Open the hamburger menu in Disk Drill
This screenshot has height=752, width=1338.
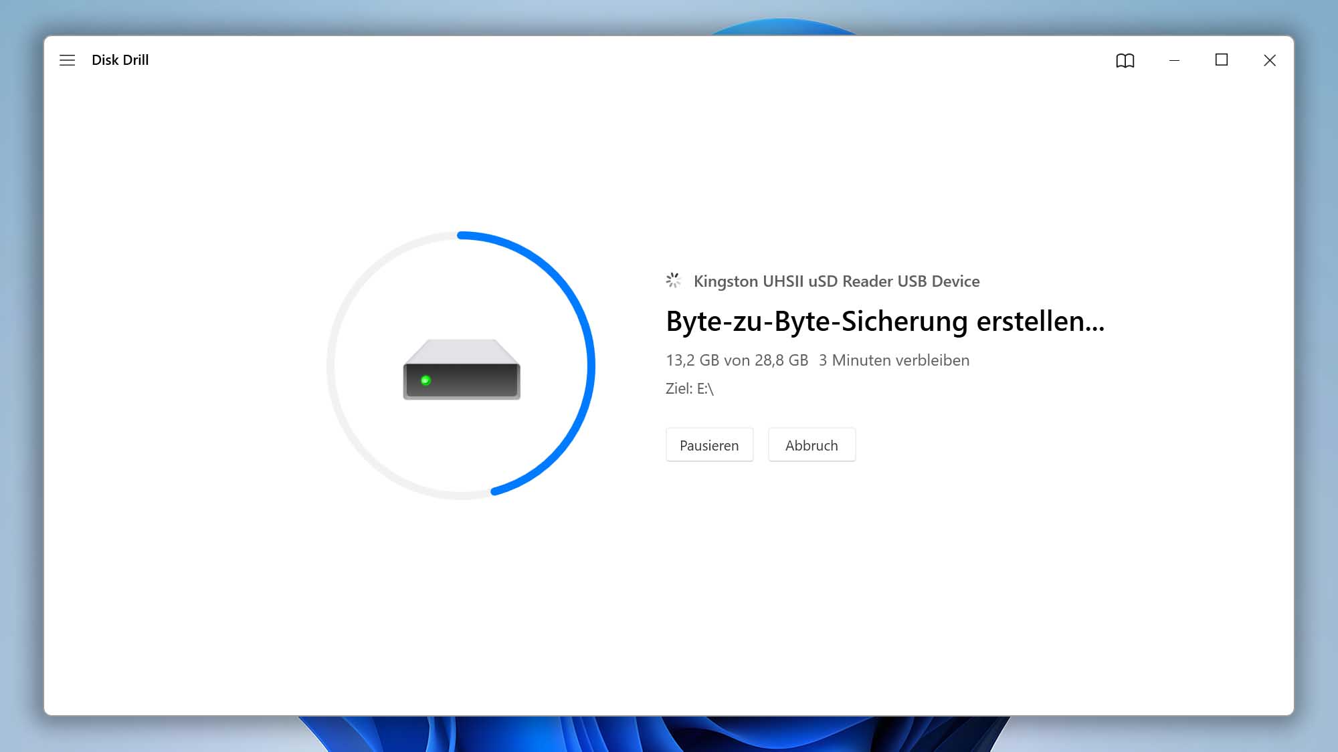[67, 60]
